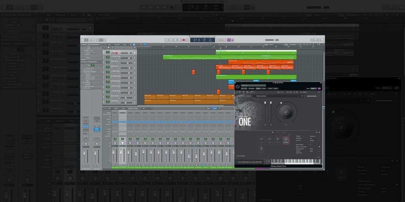Screen dimensions: 405x202
Task: Open the Library panel from control bar
Action: tap(83, 40)
